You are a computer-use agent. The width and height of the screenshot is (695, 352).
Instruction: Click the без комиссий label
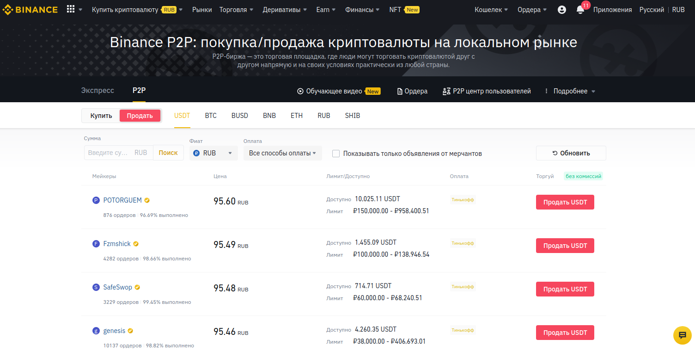pos(584,176)
